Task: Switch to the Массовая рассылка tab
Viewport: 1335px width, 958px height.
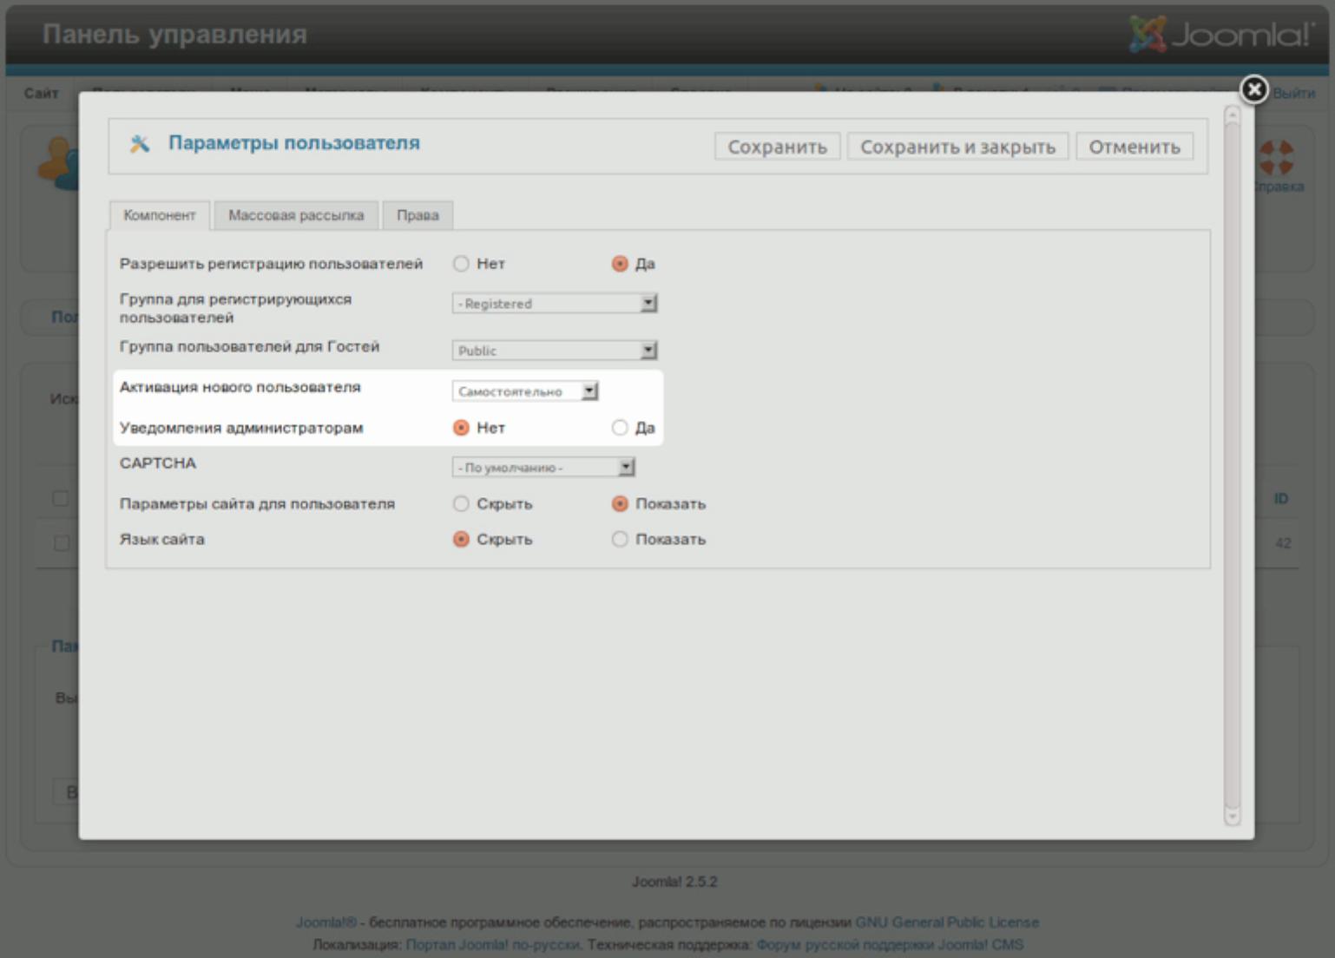Action: point(296,215)
